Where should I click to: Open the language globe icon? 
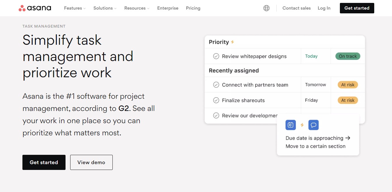coord(266,8)
